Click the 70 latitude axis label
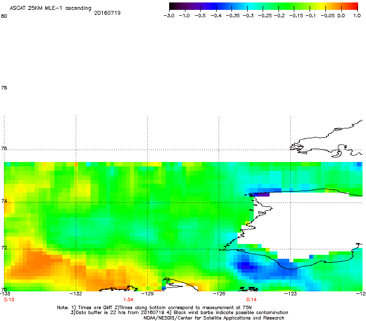The width and height of the screenshot is (366, 321). click(4, 290)
